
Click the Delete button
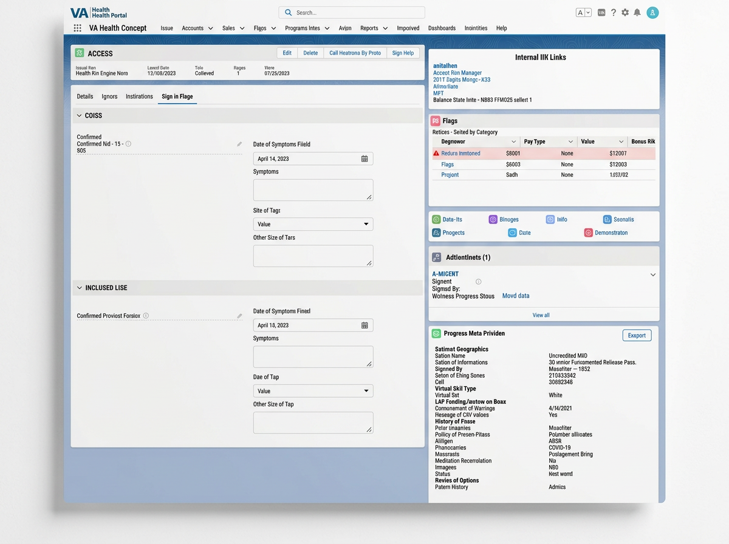pos(310,53)
